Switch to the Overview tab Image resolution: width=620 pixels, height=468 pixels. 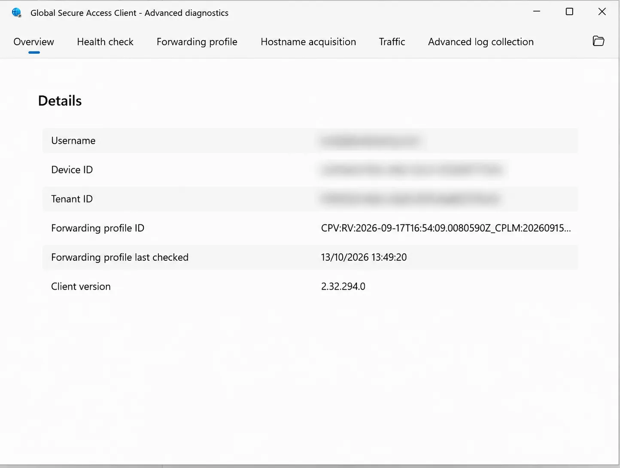[x=33, y=42]
